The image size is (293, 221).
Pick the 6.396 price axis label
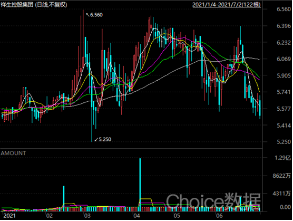pos(284,26)
